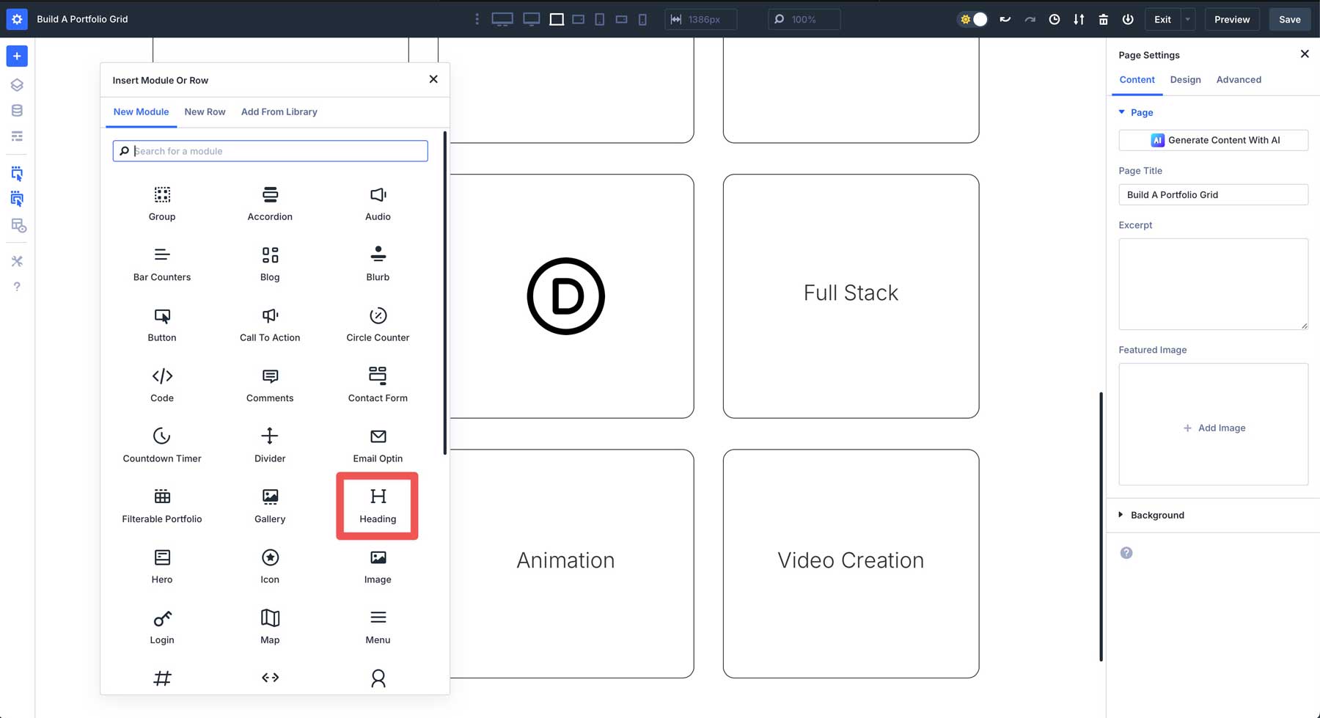Open the New Row tab
This screenshot has width=1320, height=718.
coord(205,111)
